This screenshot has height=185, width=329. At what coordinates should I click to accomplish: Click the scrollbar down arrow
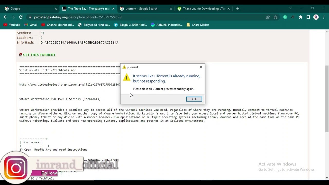click(x=327, y=178)
